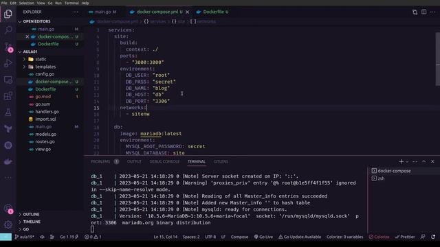Collapse the AULA01 folder section
Viewport: 440px width, 247px height.
pyautogui.click(x=30, y=51)
